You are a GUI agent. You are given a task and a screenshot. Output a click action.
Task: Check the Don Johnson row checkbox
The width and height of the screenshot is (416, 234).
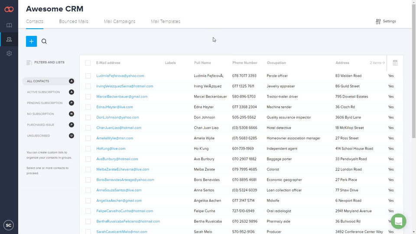click(x=88, y=117)
